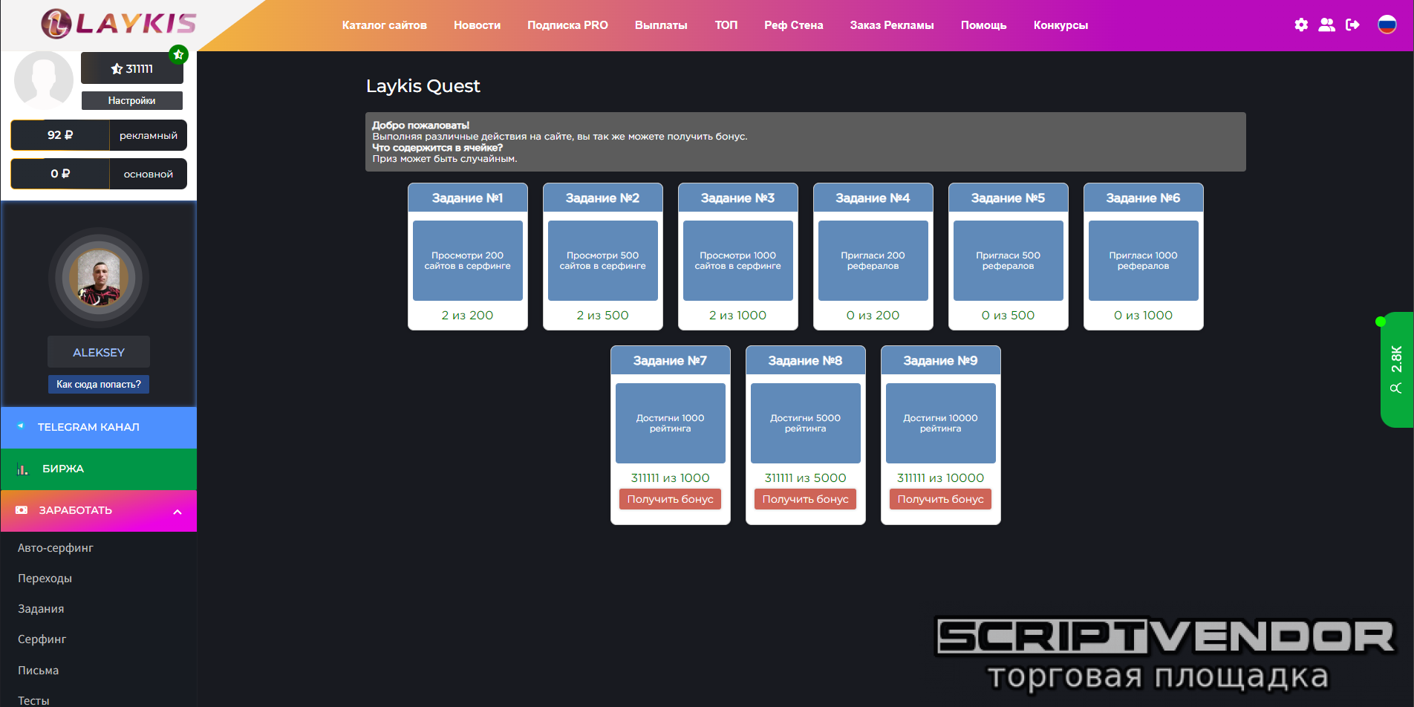Switch language via the Russian flag icon

pos(1387,25)
